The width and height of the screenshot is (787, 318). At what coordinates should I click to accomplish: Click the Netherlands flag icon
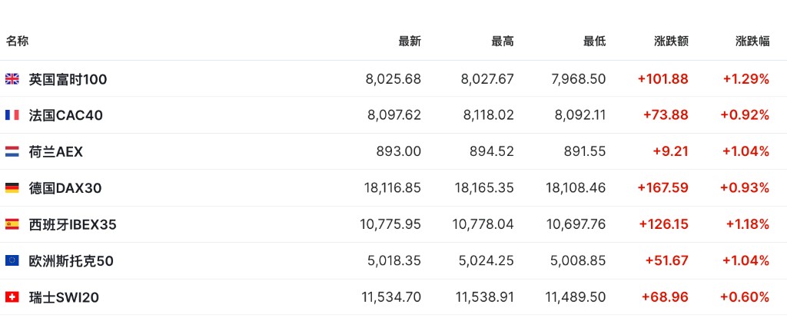(x=12, y=151)
